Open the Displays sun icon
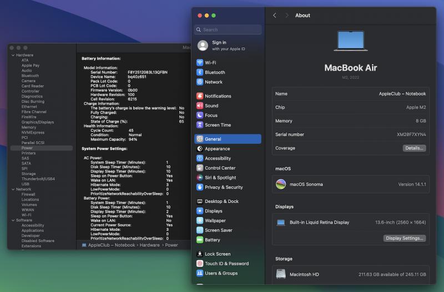The height and width of the screenshot is (292, 444). [x=200, y=211]
